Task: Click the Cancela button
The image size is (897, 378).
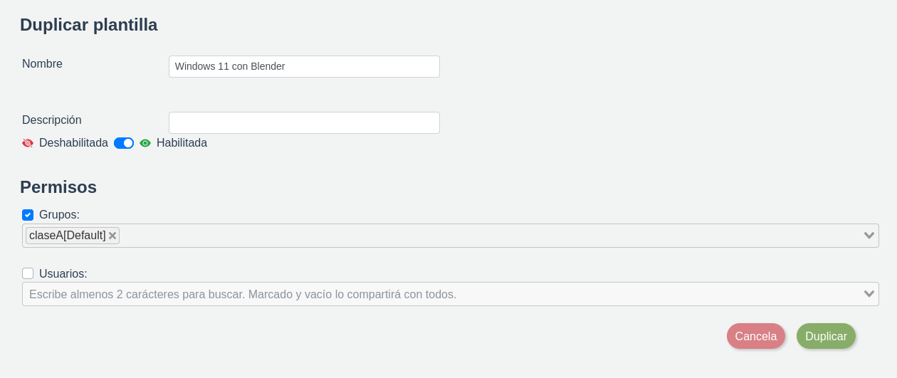Action: coord(755,336)
